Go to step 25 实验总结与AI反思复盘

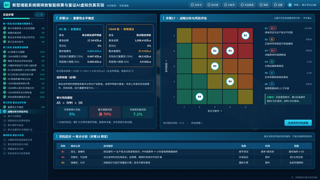24,153
